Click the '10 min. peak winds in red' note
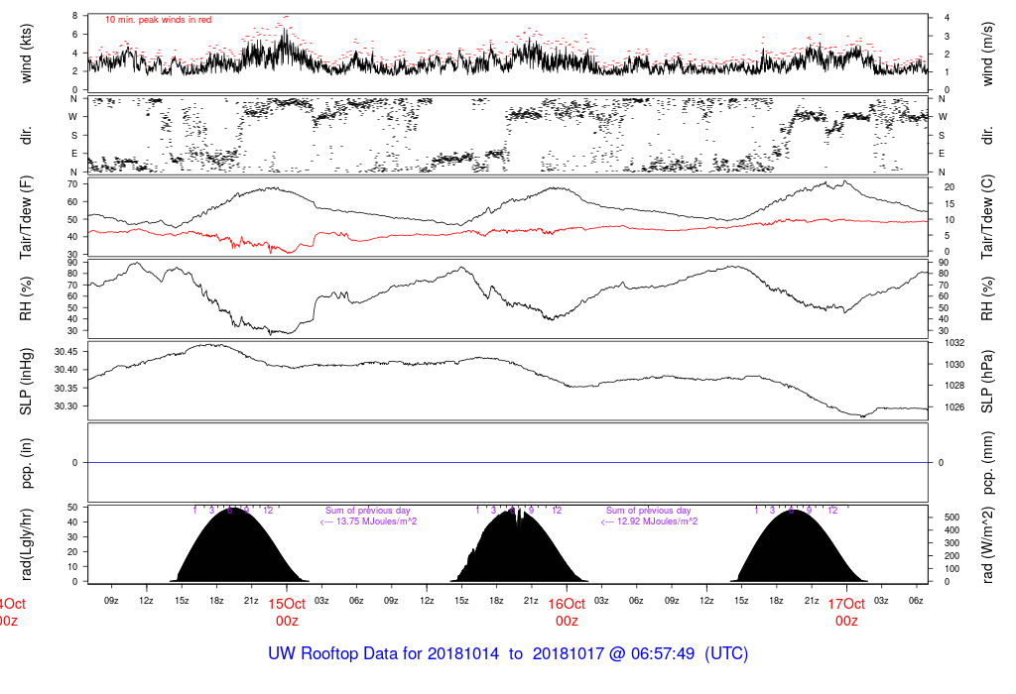 [x=158, y=20]
